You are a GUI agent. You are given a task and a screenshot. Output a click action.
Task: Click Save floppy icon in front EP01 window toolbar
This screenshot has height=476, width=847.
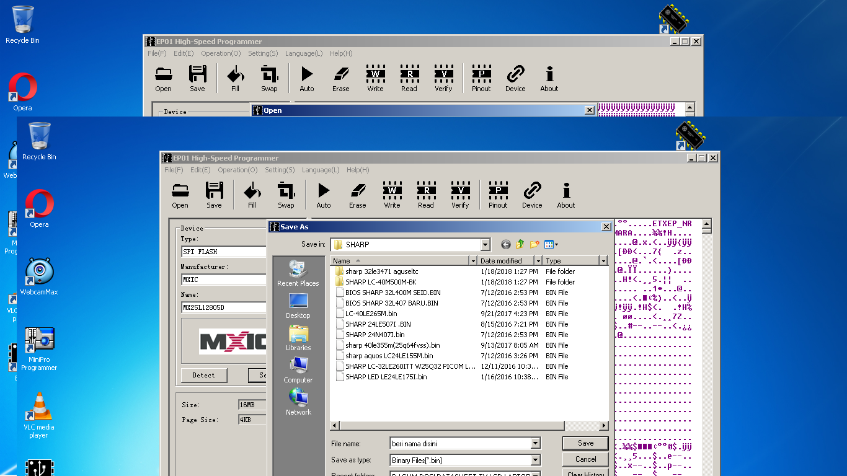click(x=214, y=195)
